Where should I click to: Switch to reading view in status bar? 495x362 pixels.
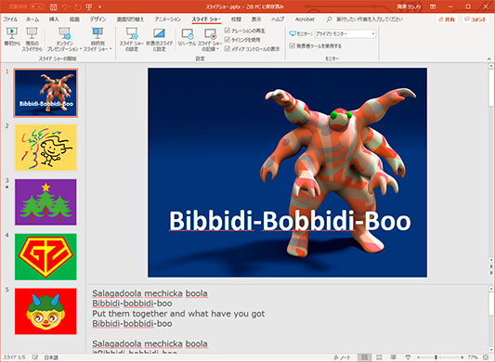click(x=394, y=357)
